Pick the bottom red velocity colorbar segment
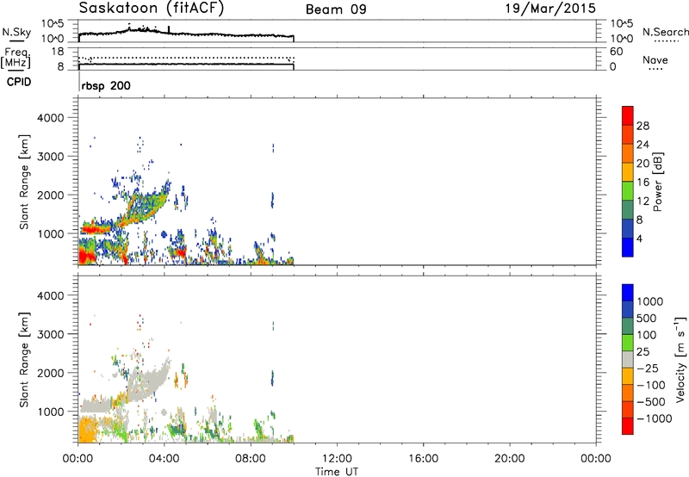689x477 pixels. (628, 426)
